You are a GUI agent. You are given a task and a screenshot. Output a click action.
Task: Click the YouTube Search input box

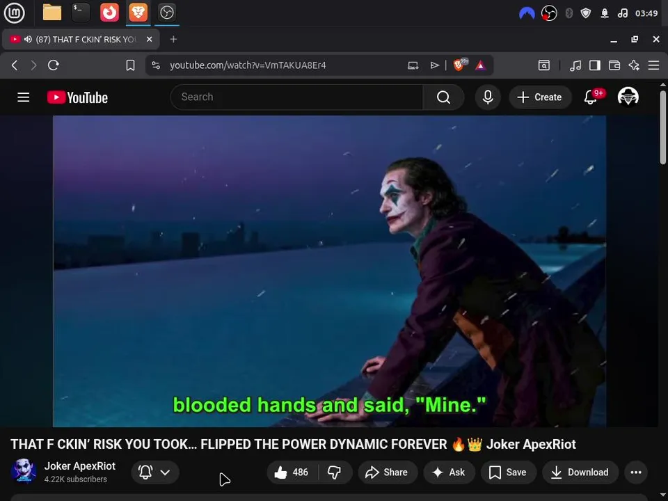[x=296, y=97]
